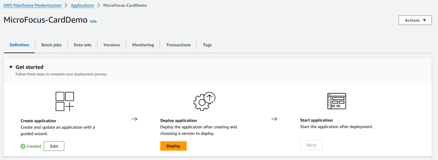
Task: Click the arrow between Create and Deploy
Action: click(x=134, y=119)
